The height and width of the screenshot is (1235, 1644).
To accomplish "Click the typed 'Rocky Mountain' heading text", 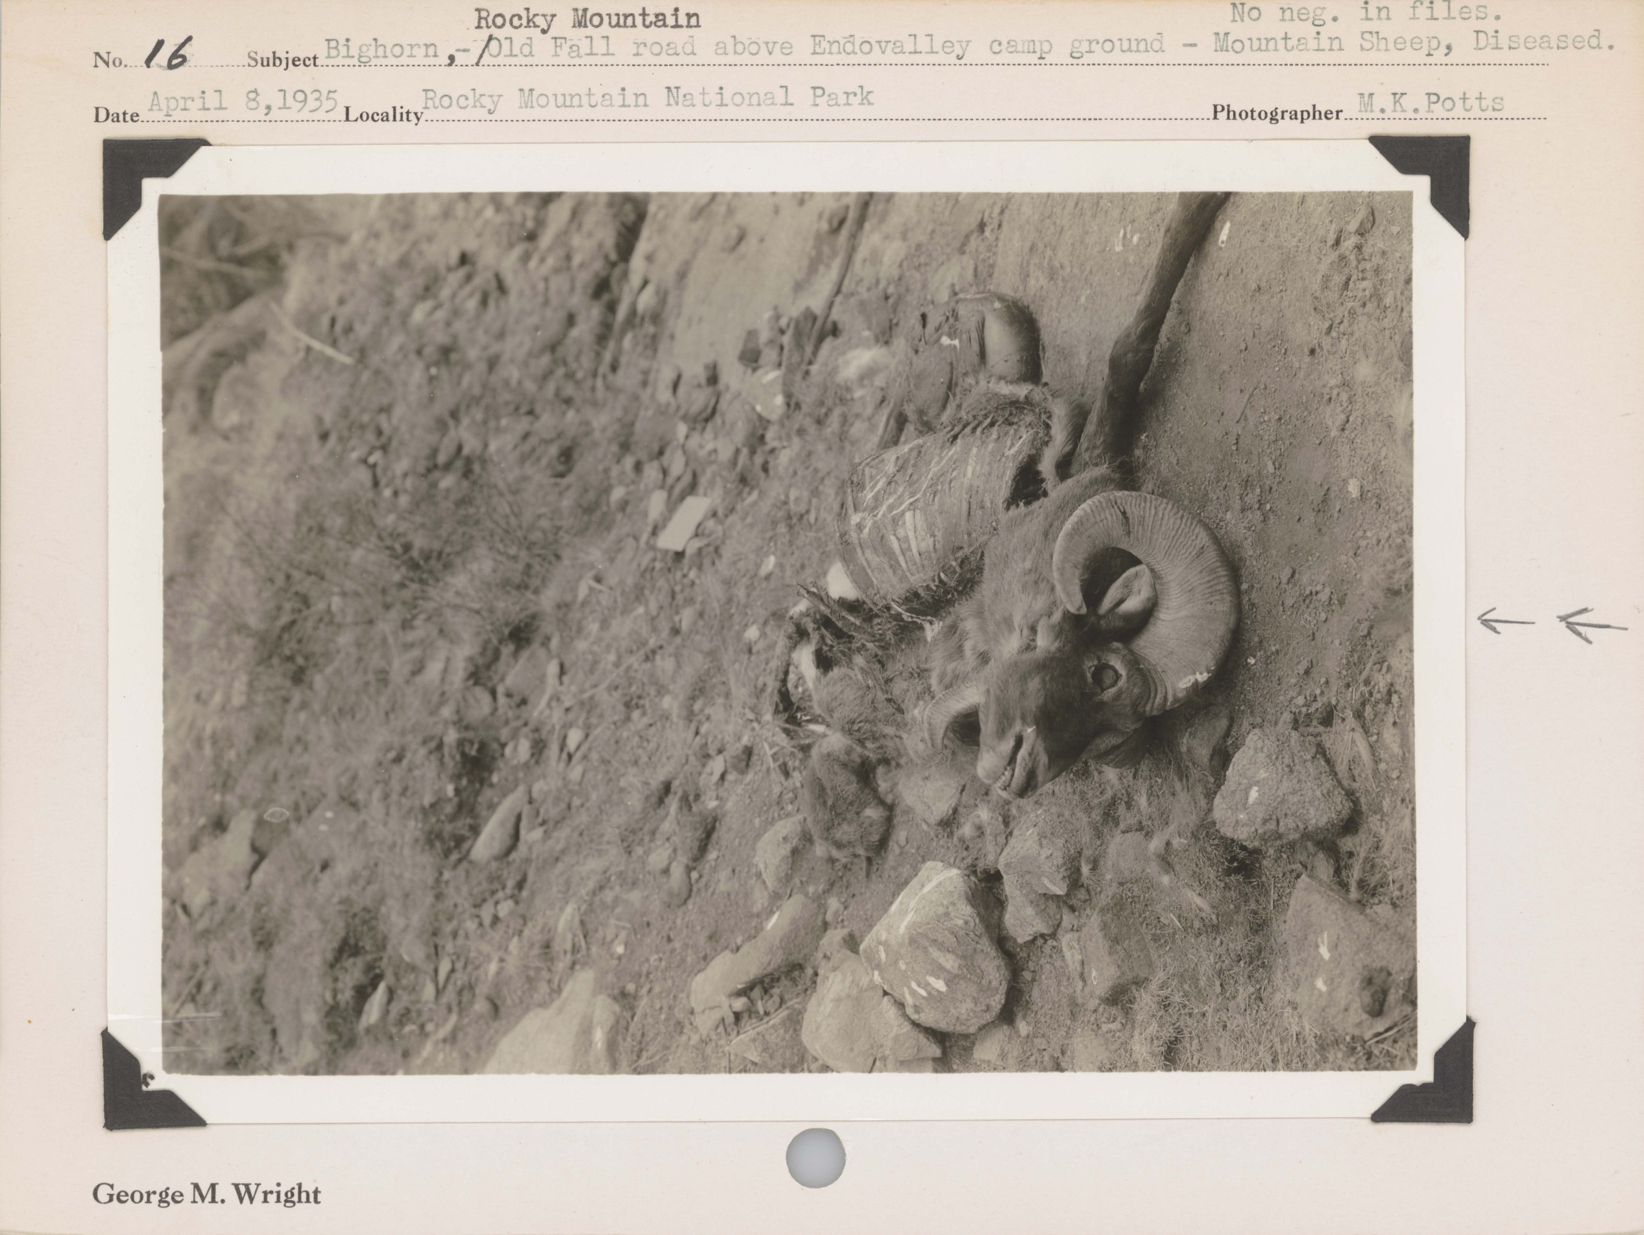I will 587,19.
